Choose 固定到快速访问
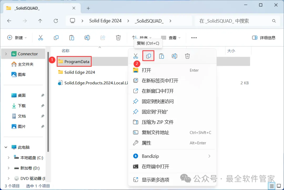 point(172,101)
